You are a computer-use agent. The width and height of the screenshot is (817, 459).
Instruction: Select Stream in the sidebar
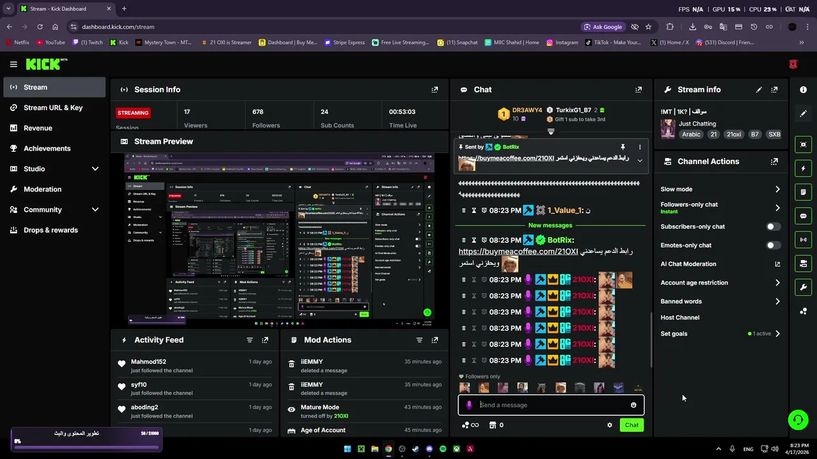tap(54, 87)
